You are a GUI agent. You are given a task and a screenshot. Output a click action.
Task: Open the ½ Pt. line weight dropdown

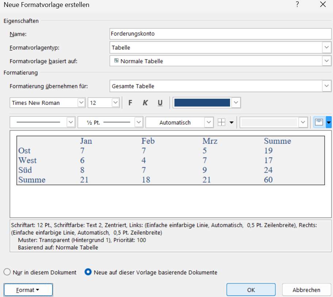click(x=138, y=122)
